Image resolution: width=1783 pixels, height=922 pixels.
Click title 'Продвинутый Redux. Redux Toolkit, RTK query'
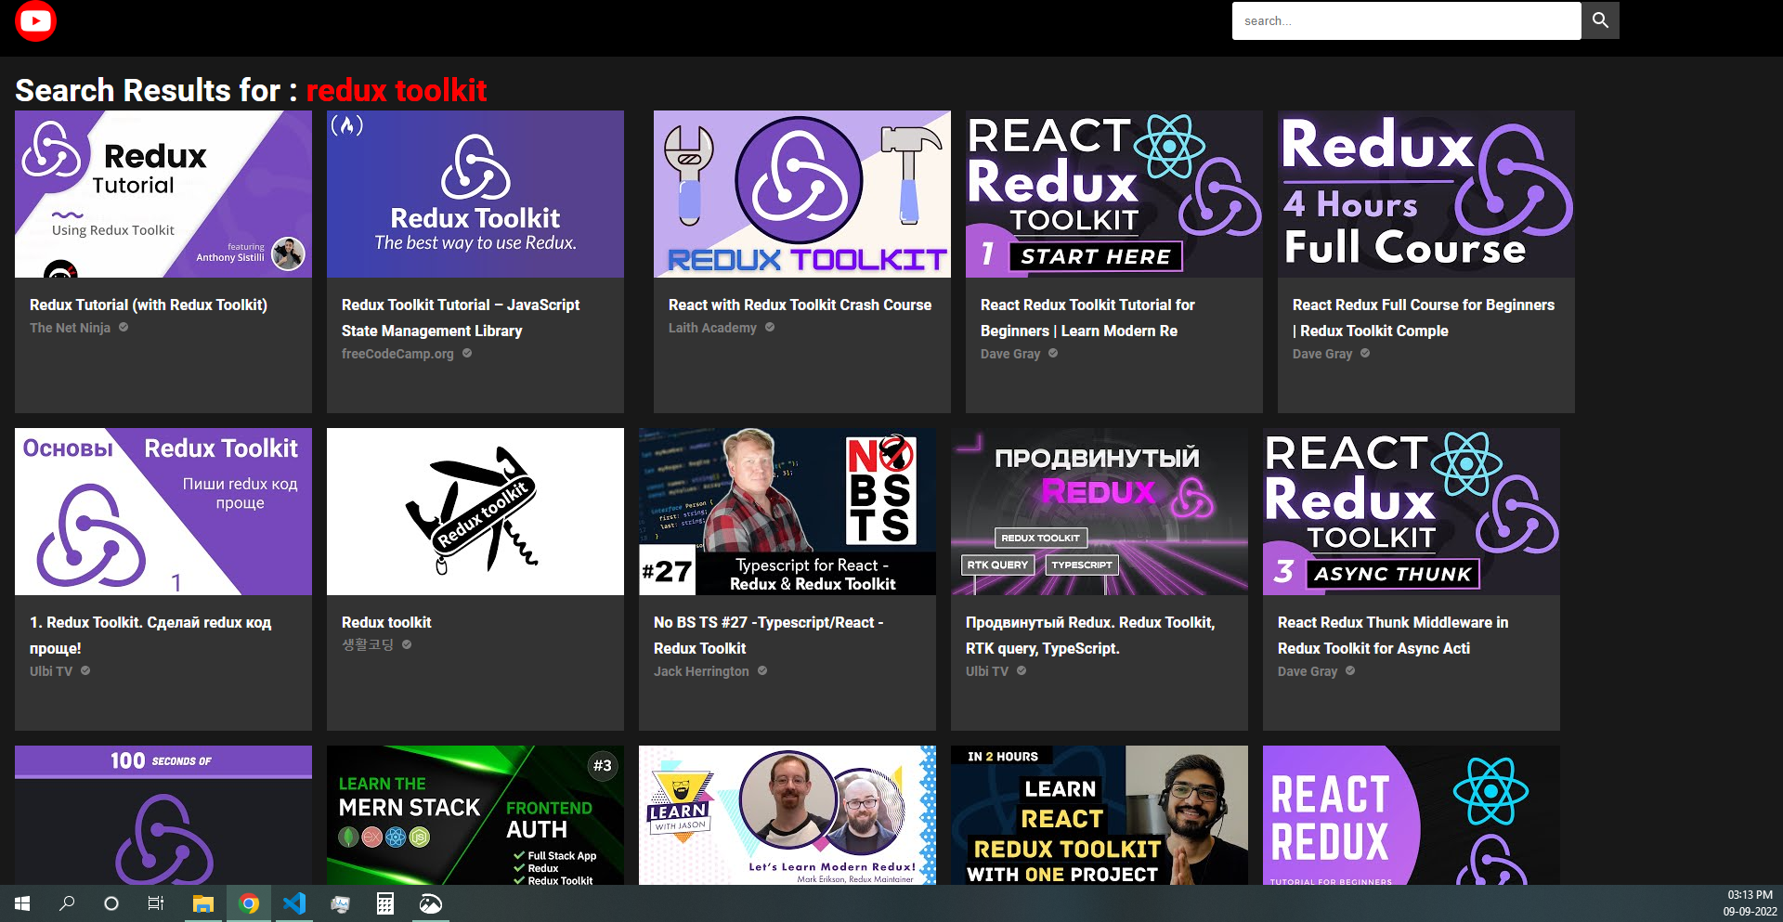(1090, 635)
